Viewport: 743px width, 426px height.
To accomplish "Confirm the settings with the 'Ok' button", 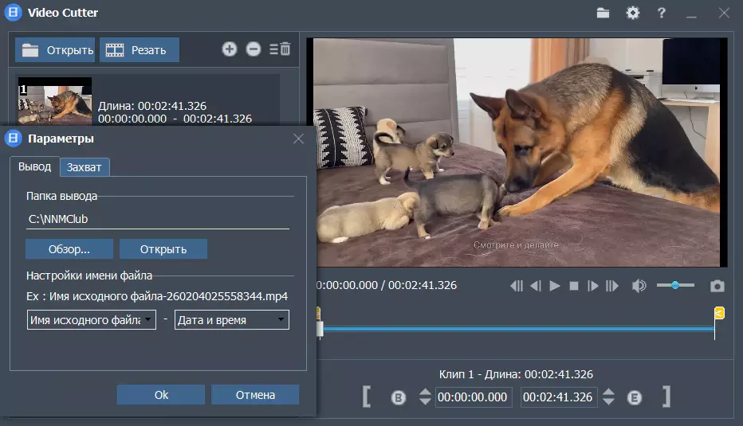I will [x=161, y=395].
